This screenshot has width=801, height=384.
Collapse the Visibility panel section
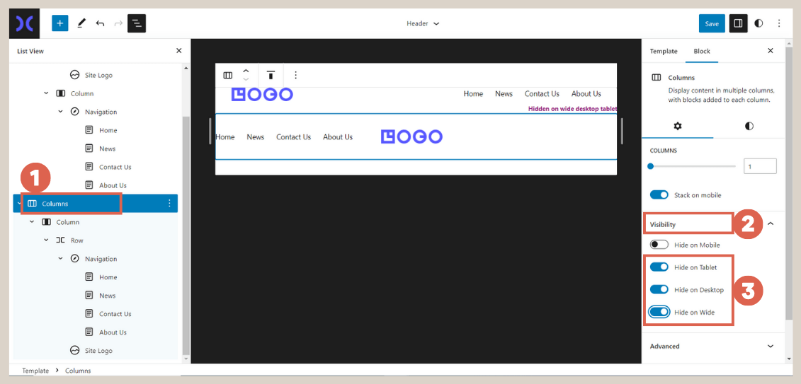[771, 224]
